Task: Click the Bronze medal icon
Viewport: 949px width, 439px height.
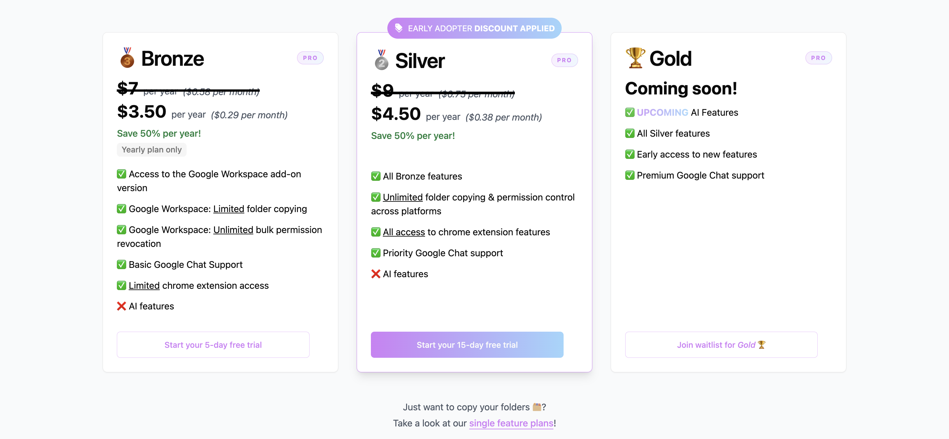Action: (127, 58)
